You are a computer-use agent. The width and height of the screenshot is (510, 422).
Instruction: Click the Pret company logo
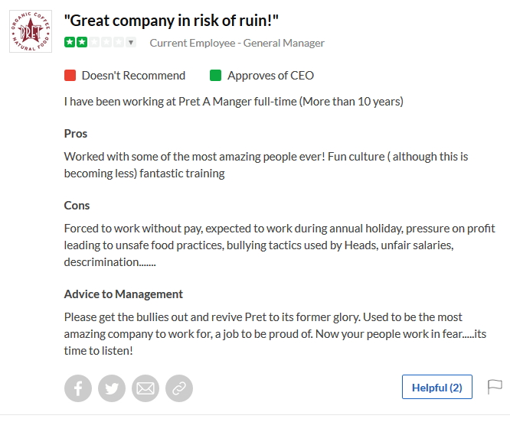31,31
